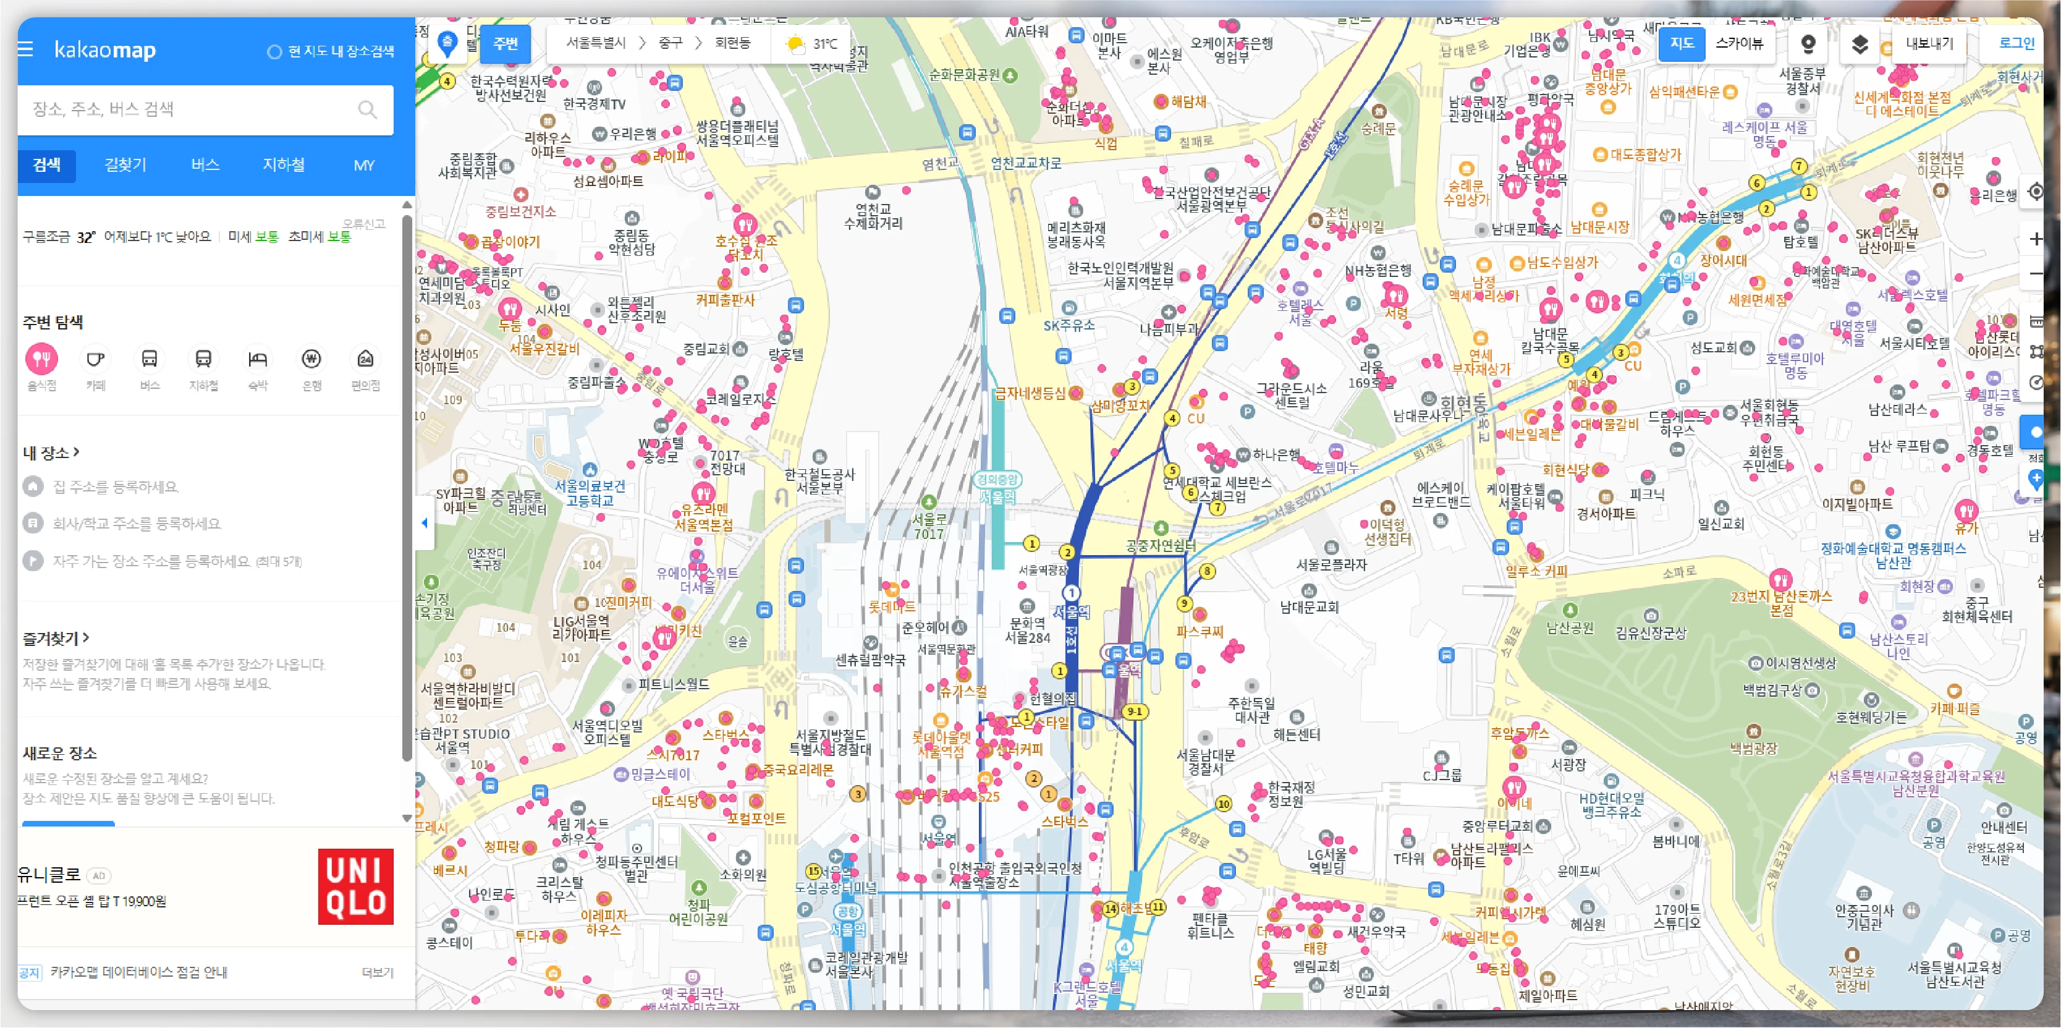The width and height of the screenshot is (2061, 1028).
Task: Click the distance measuring ruler icon
Action: pyautogui.click(x=2037, y=321)
